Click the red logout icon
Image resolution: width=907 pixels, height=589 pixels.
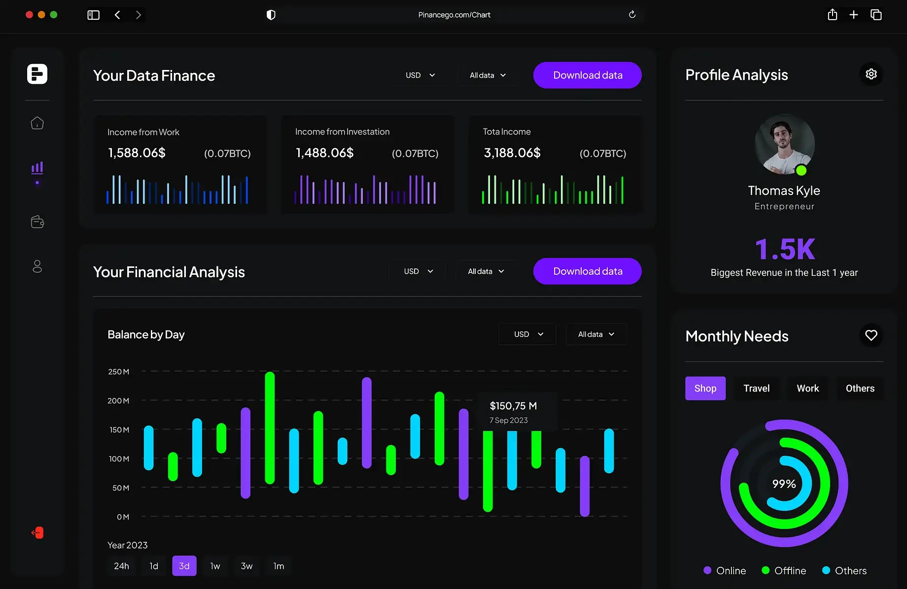pos(38,533)
